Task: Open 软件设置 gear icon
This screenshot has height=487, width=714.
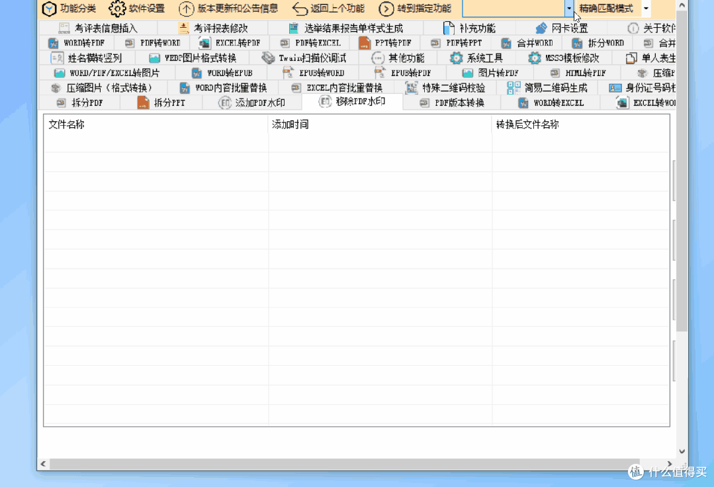Action: 117,9
